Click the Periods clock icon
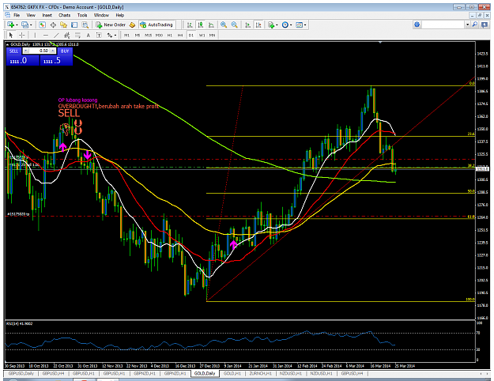The width and height of the screenshot is (494, 381). tap(285, 25)
